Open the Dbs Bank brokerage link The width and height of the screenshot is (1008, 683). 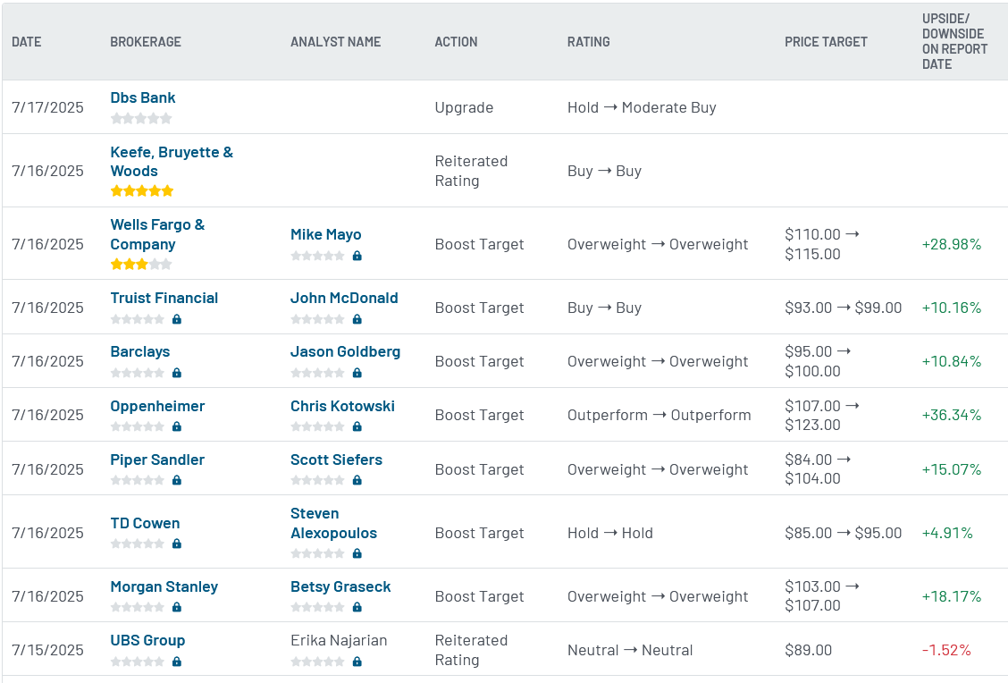[x=143, y=97]
